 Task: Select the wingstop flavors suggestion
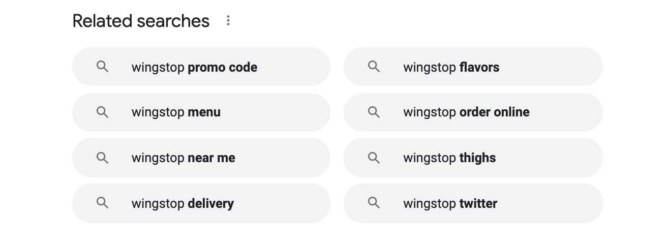click(473, 67)
